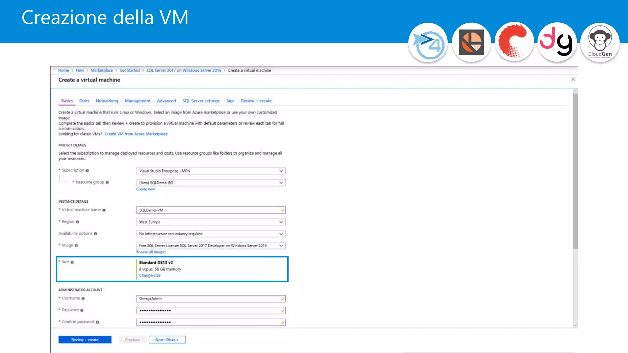Open the SQL Server settings tab
This screenshot has height=353, width=628.
click(201, 101)
